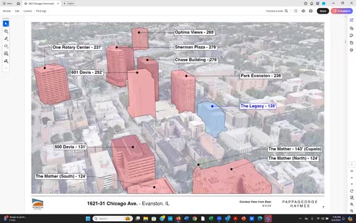Click the Pappageorge Haymes logo text
The width and height of the screenshot is (356, 223).
point(300,204)
